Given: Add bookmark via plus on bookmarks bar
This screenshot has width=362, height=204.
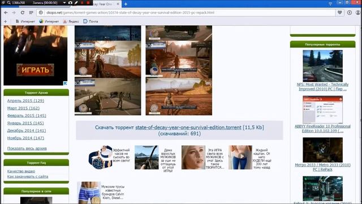Looking at the screenshot, I should pyautogui.click(x=5, y=22).
